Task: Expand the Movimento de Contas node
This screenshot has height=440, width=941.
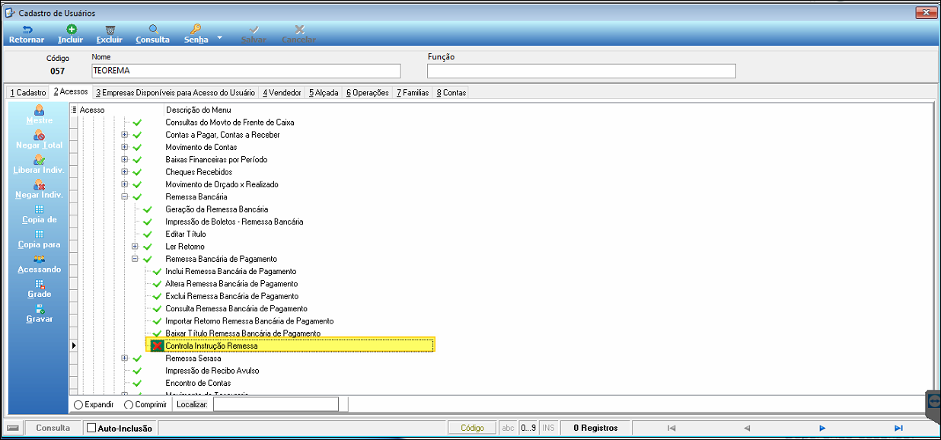Action: (125, 147)
